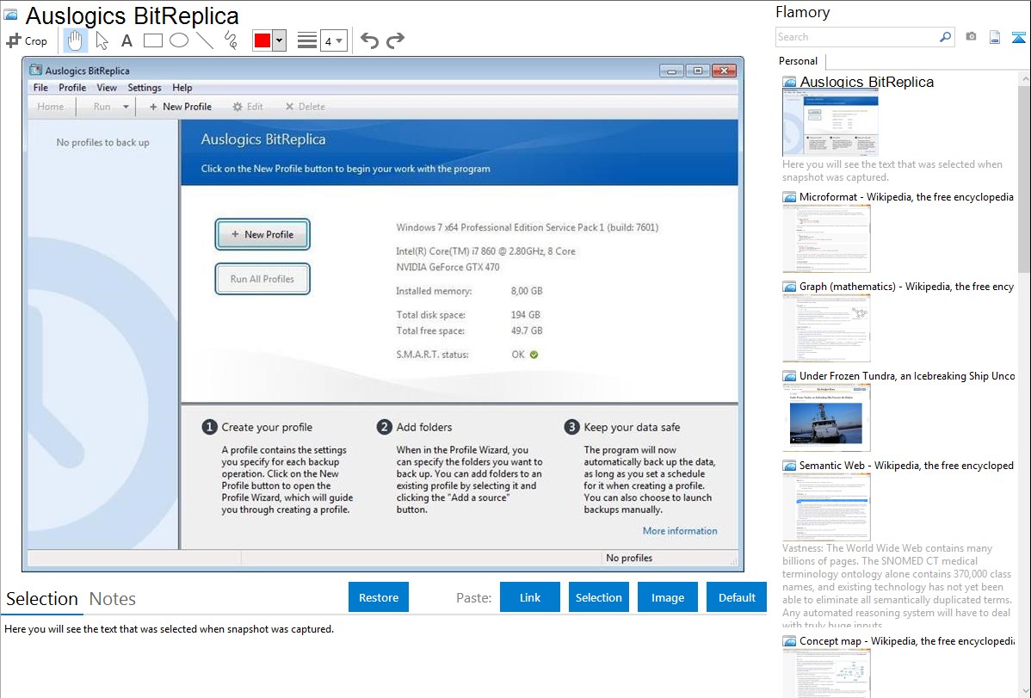Open the View menu in BitReplica

107,88
